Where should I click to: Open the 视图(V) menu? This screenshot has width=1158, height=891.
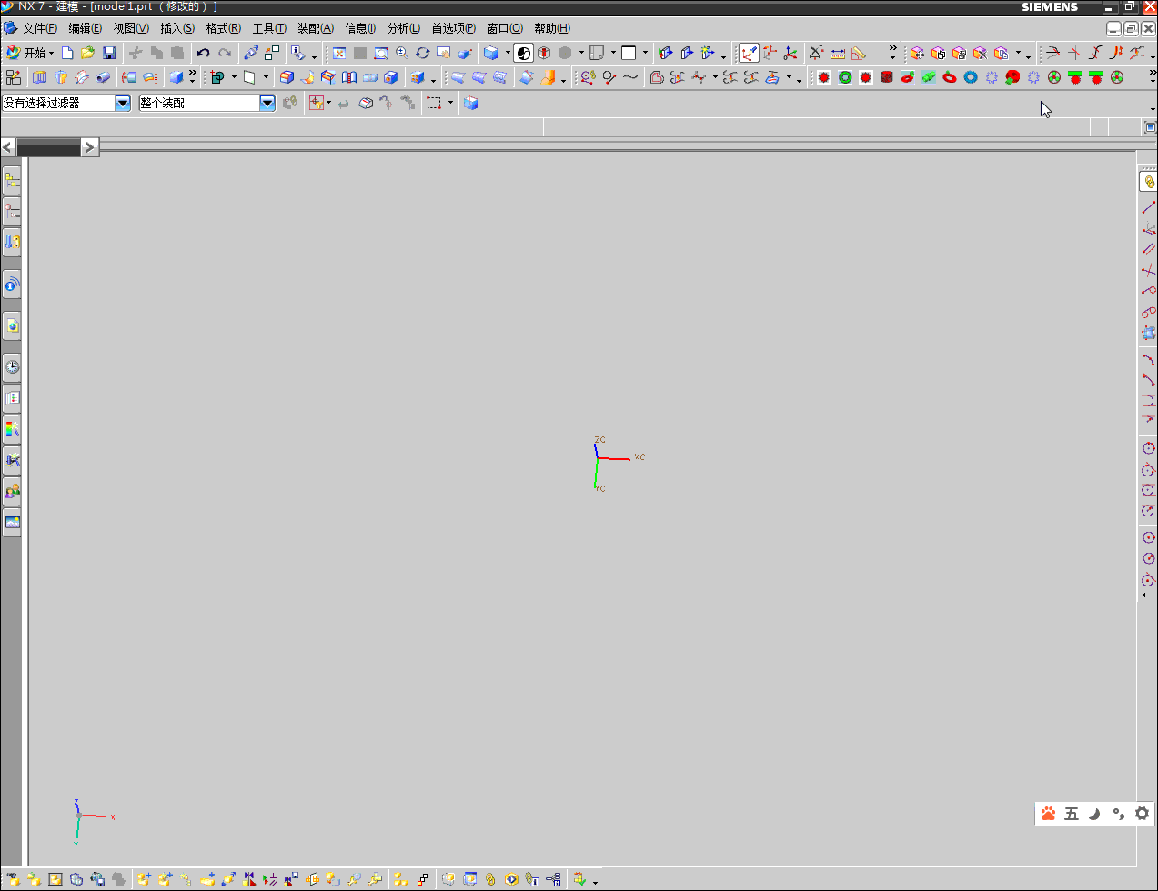tap(131, 28)
